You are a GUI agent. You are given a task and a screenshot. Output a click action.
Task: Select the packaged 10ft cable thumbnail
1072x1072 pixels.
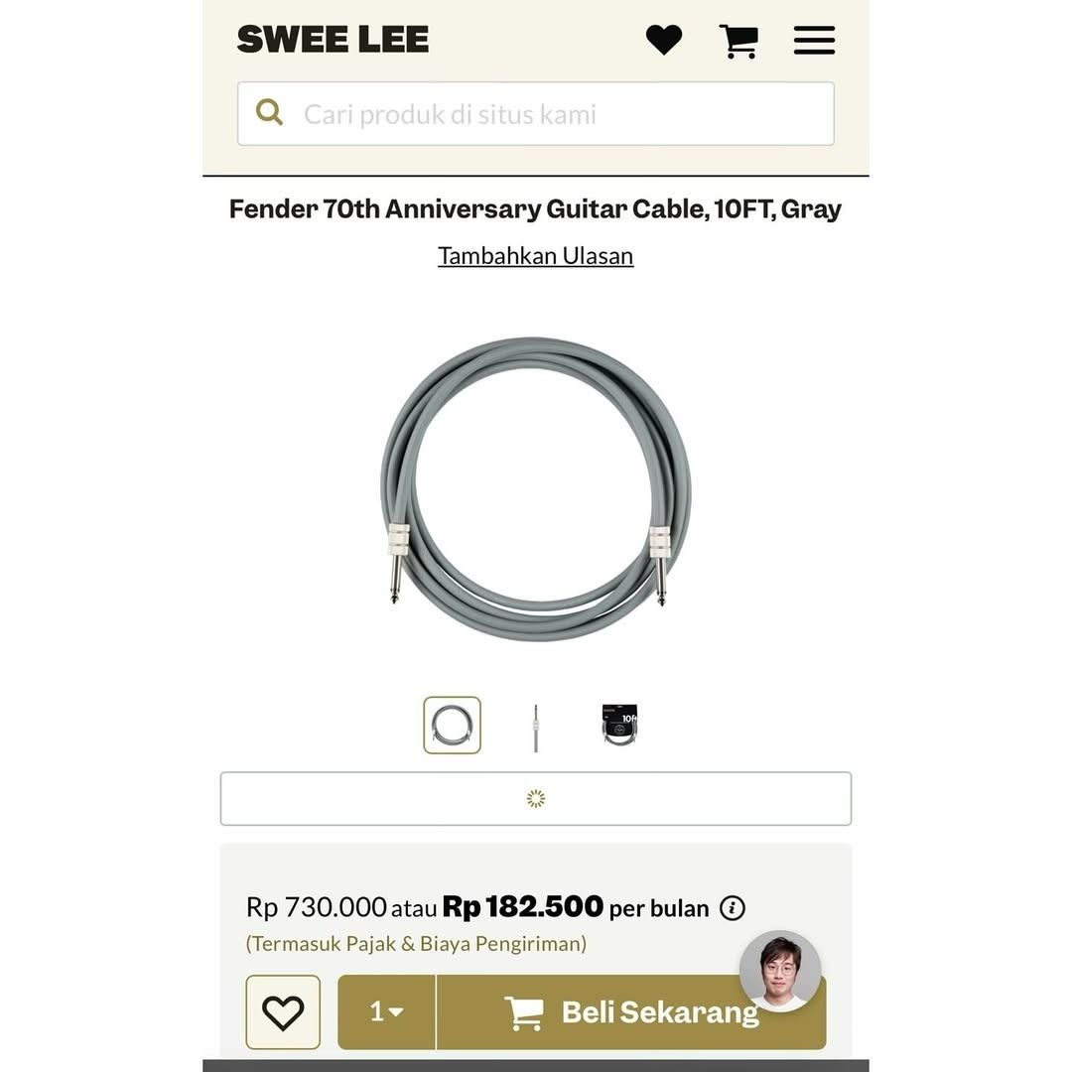(619, 725)
